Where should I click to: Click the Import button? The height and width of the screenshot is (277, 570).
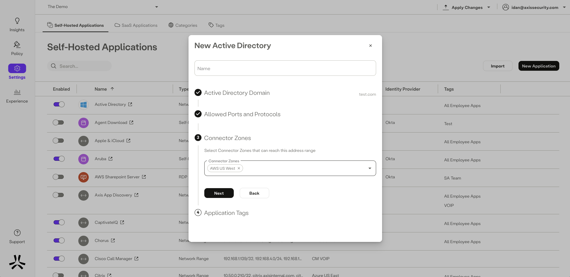[498, 66]
